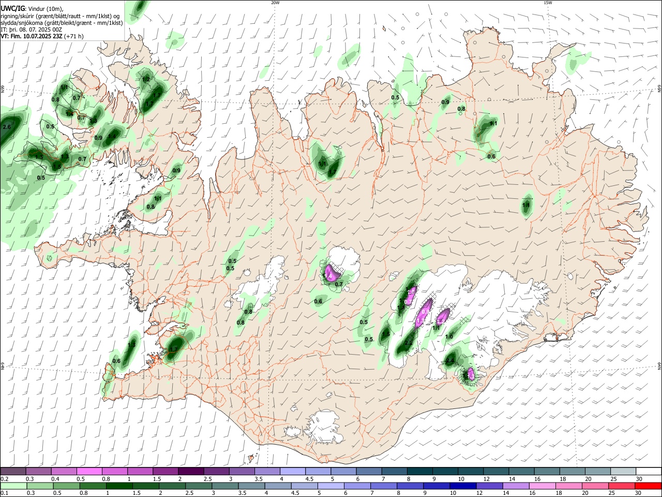Image resolution: width=662 pixels, height=497 pixels.
Task: Select the pink 16 rain legend swatch
Action: [541, 486]
